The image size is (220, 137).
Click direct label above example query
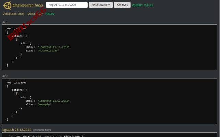(5, 76)
